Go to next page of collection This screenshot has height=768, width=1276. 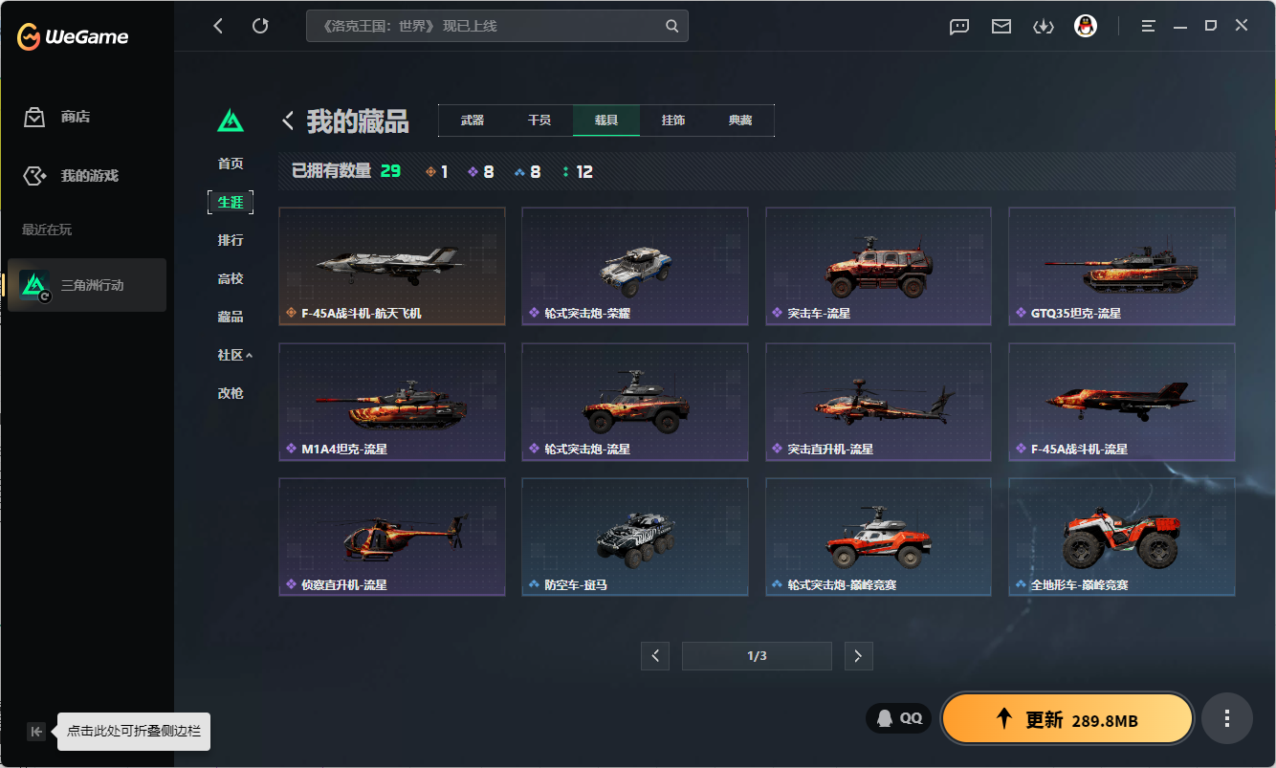[858, 655]
